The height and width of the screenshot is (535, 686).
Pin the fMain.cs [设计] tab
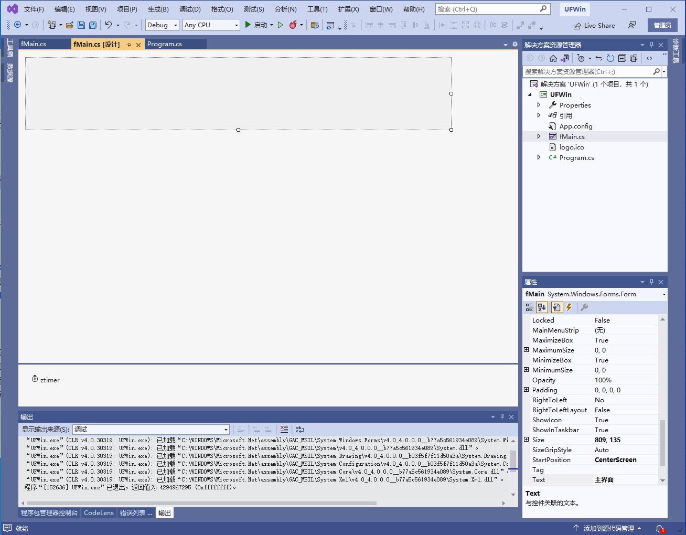click(x=128, y=45)
